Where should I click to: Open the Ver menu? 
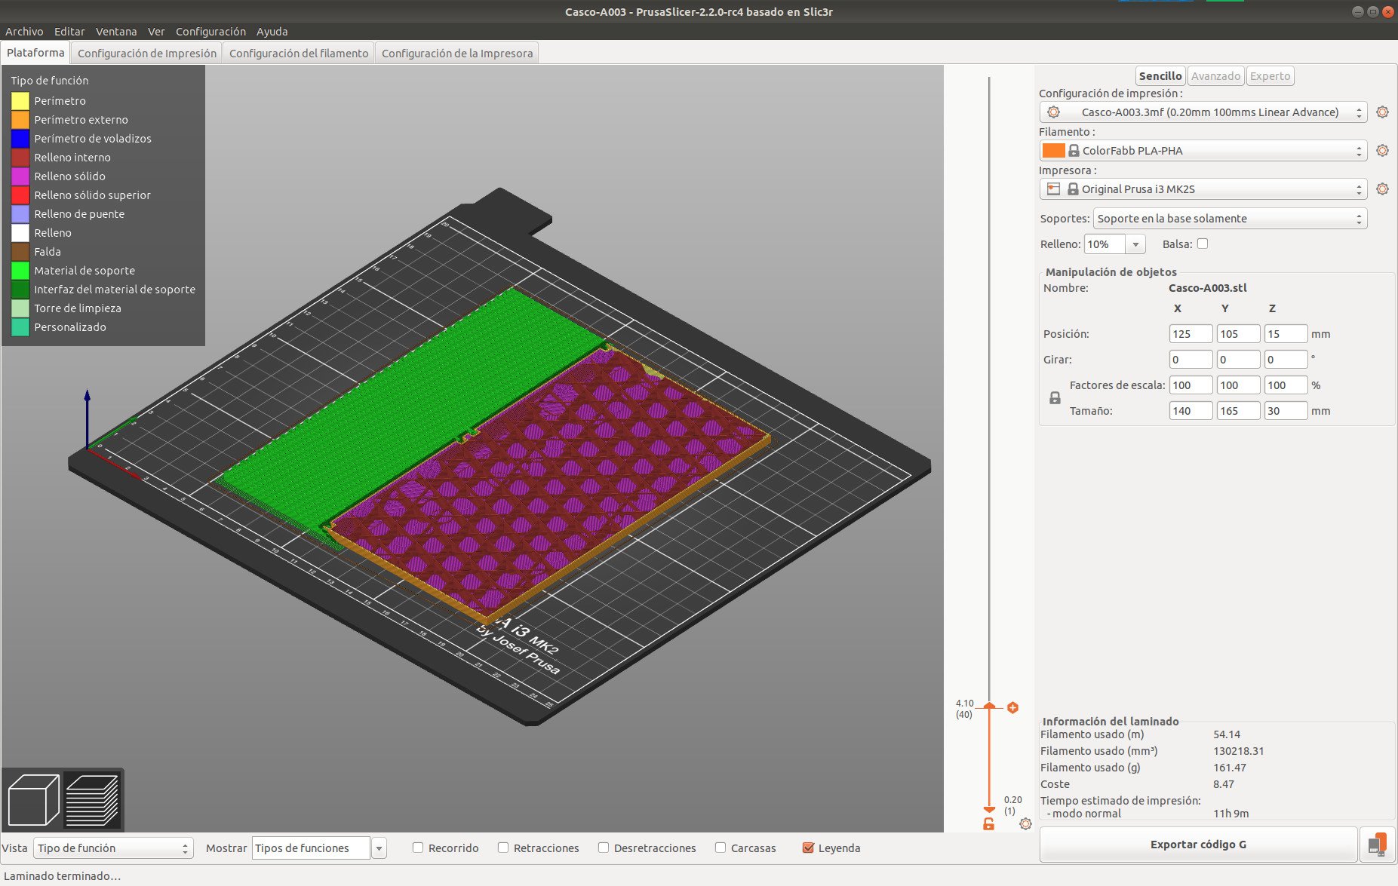156,32
